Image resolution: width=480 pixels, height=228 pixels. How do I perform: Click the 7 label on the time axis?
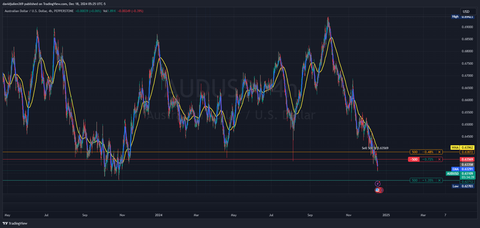click(x=445, y=215)
